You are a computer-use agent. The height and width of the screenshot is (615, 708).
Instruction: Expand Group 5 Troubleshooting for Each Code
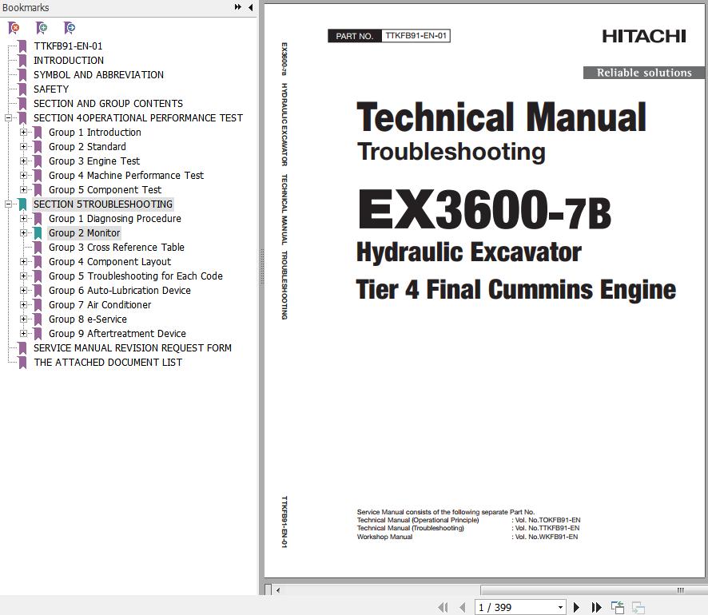pos(23,276)
